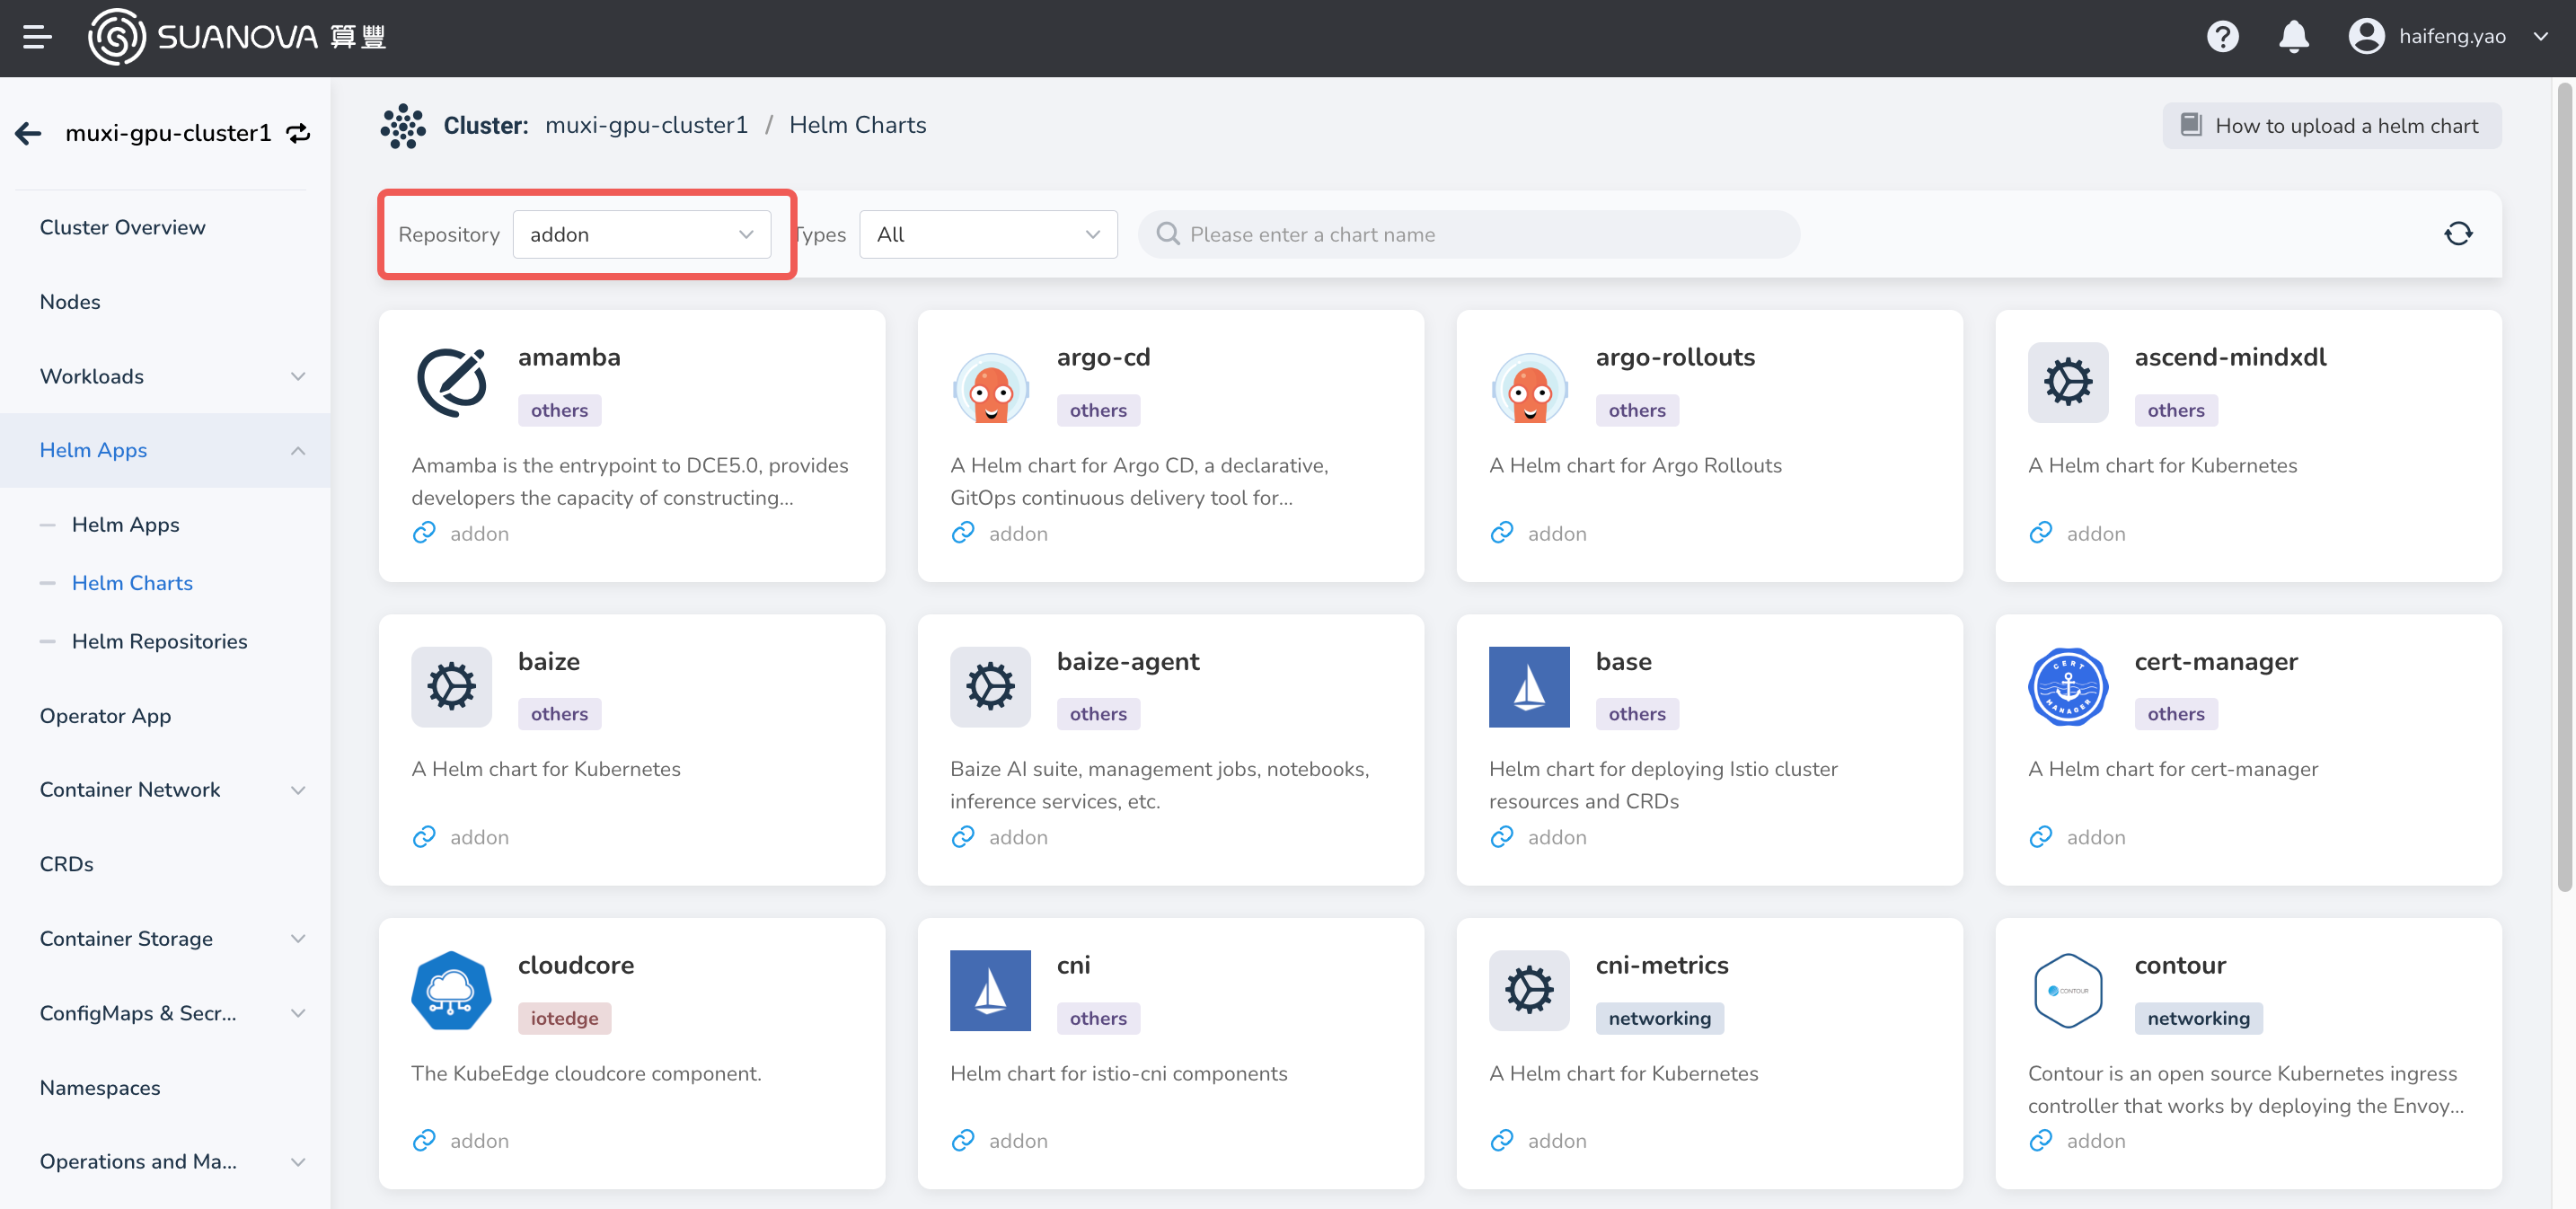Click the amamba chart icon
Image resolution: width=2576 pixels, height=1209 pixels.
tap(451, 382)
